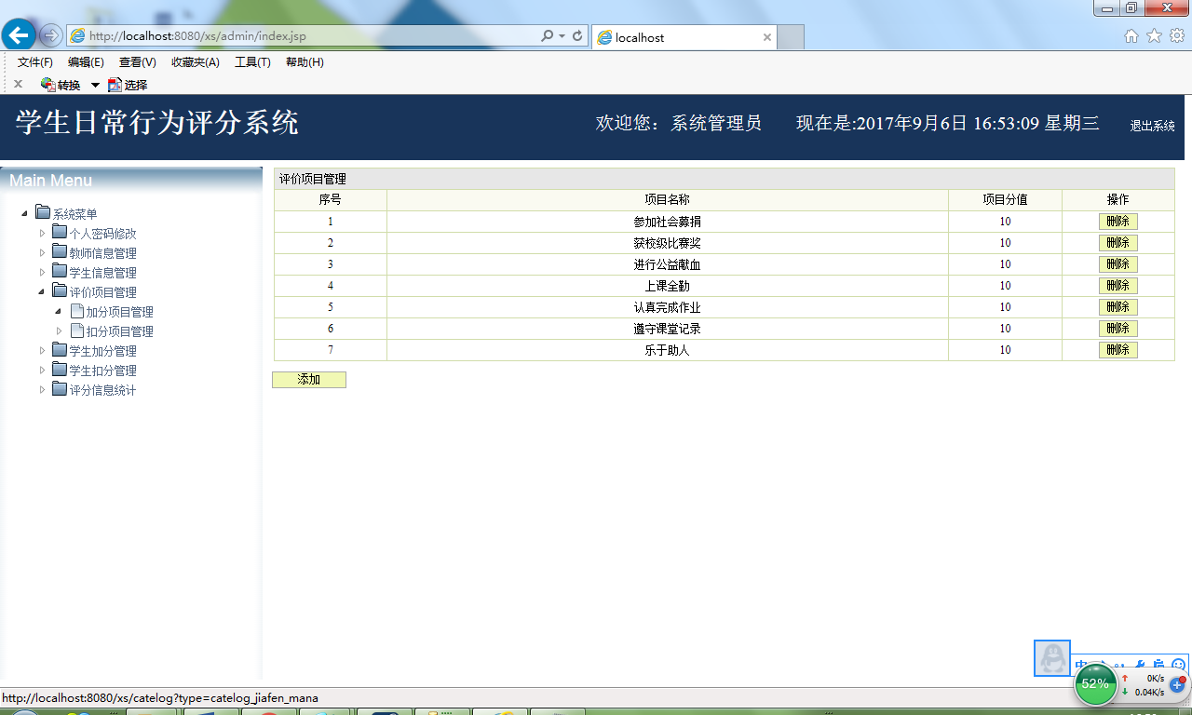Open 加分项目管理 in the tree
Image resolution: width=1192 pixels, height=715 pixels.
(120, 312)
